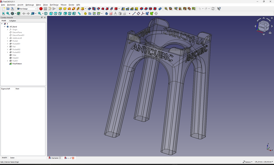Select the Fillet dressup tool icon
Viewport: 274px width, 165px height.
[142, 9]
